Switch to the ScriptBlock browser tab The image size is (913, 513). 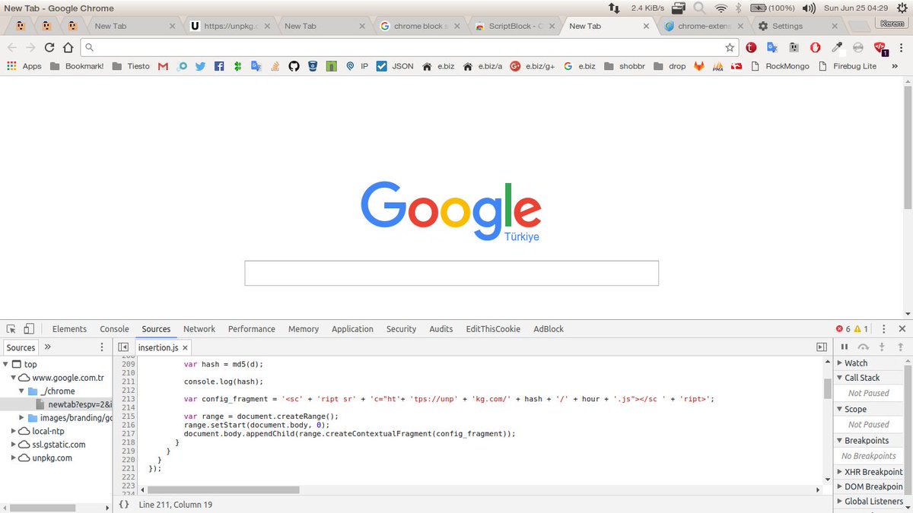[x=514, y=26]
